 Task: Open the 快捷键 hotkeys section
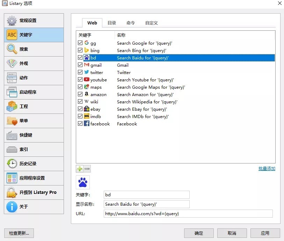click(x=34, y=135)
